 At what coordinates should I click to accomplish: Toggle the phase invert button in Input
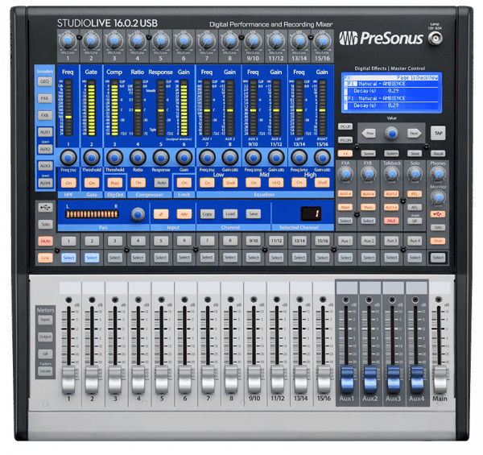[x=162, y=213]
